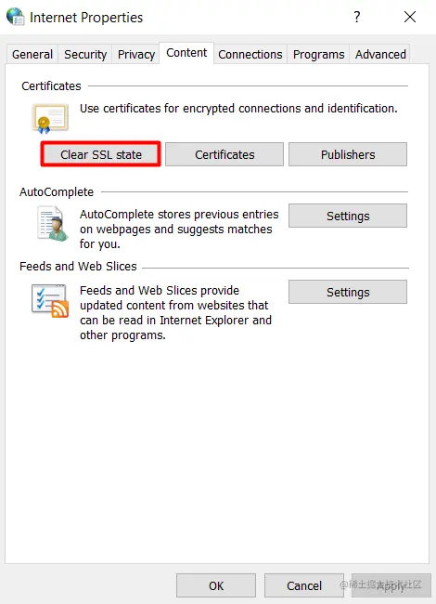Go to the Privacy tab
Image resolution: width=436 pixels, height=604 pixels.
[136, 54]
